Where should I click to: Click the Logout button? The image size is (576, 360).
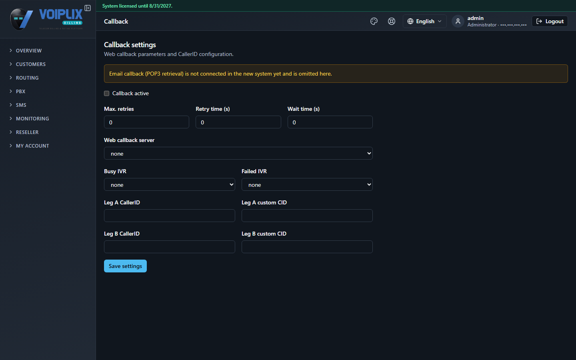[550, 21]
